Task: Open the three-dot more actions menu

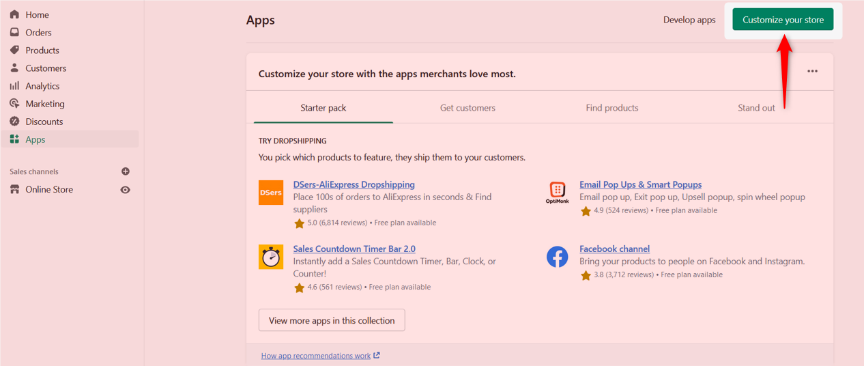Action: pyautogui.click(x=812, y=71)
